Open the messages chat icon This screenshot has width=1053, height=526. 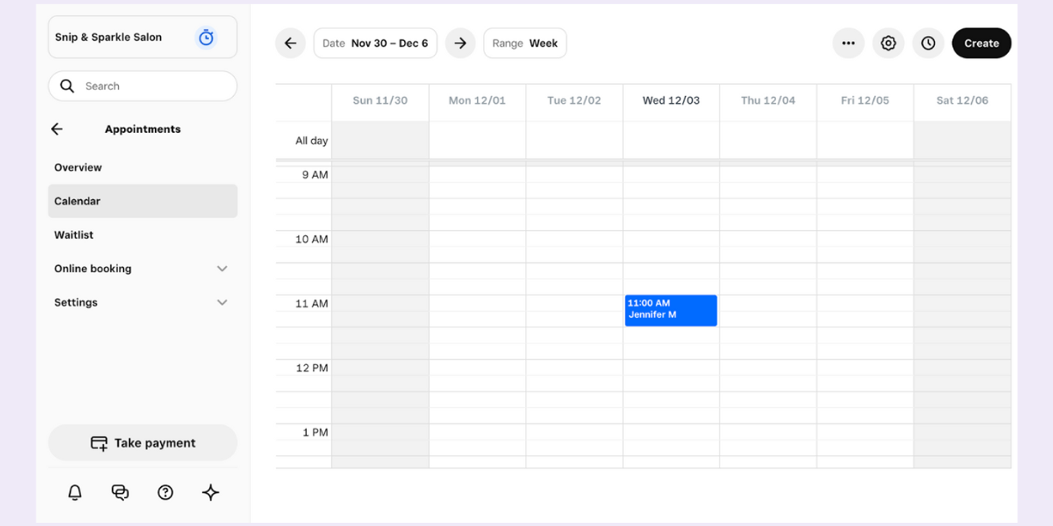coord(120,492)
